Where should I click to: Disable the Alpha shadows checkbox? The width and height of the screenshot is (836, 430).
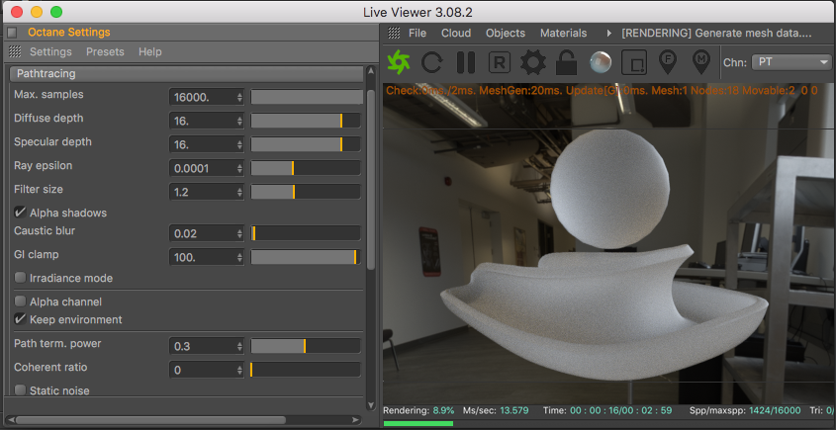(x=20, y=213)
